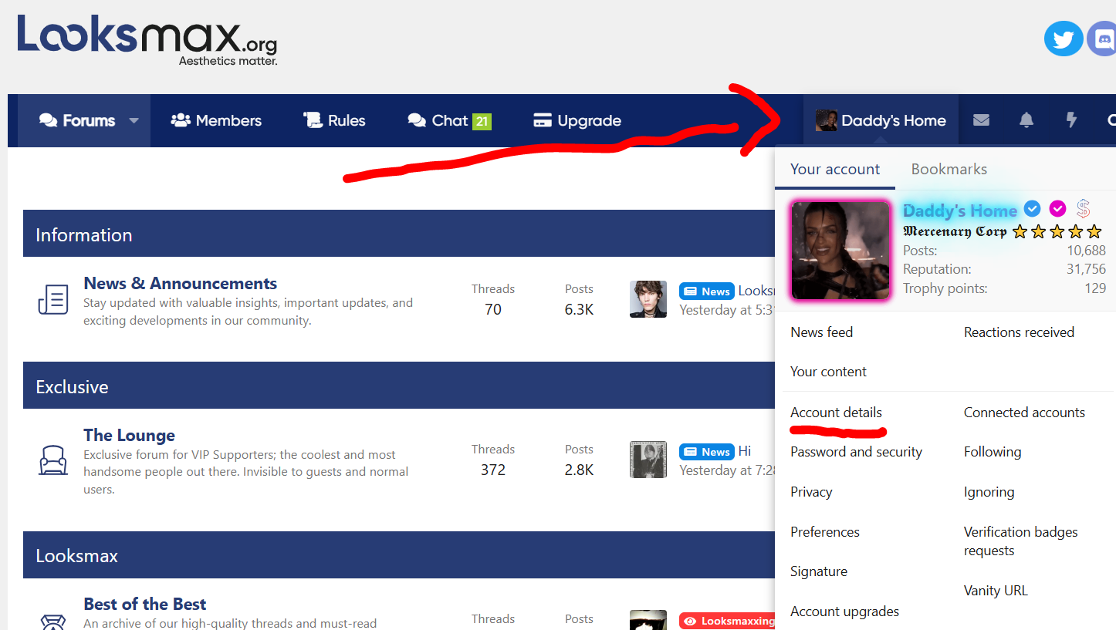Screen dimensions: 1116x630
Task: Click the last-post avatar in News & Announcements row
Action: pyautogui.click(x=648, y=299)
